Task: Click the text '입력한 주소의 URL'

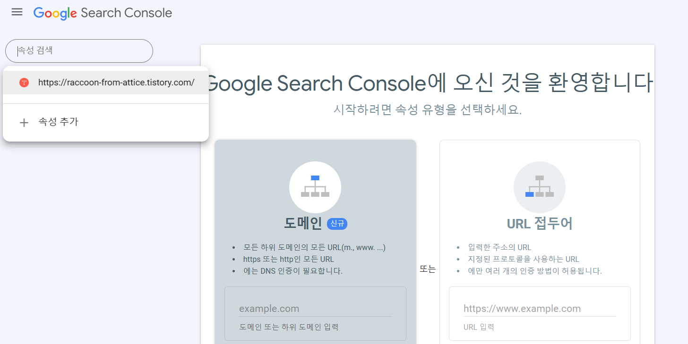Action: click(499, 247)
